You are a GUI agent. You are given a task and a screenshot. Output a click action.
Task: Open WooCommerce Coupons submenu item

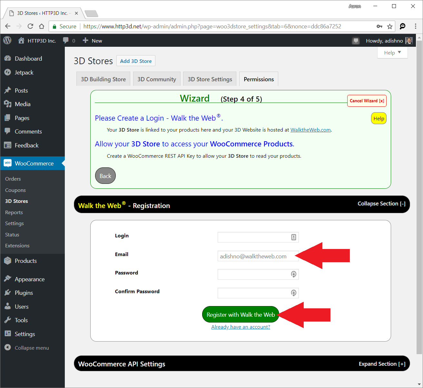tap(15, 190)
